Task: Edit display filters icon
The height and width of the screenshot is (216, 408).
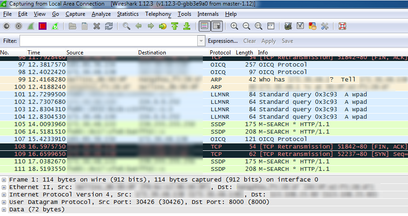Action: (x=300, y=26)
